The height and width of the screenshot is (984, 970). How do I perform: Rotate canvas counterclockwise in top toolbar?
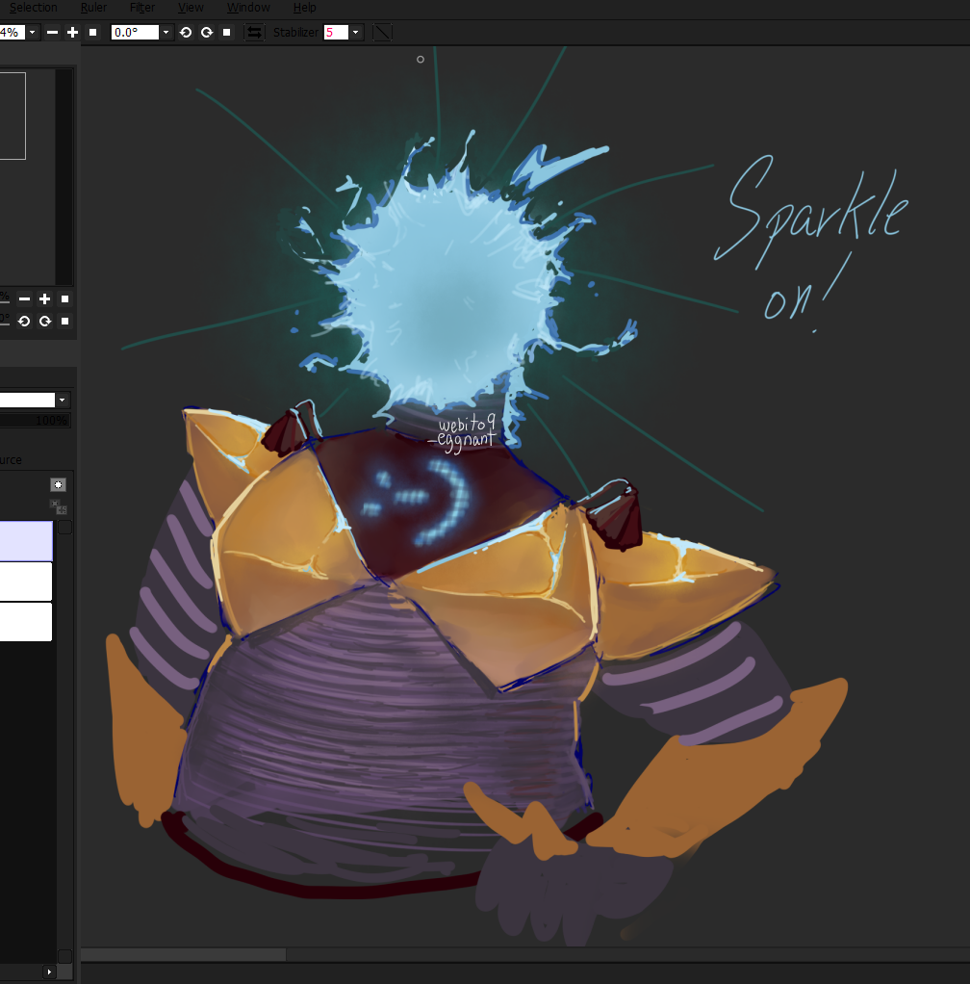coord(186,33)
